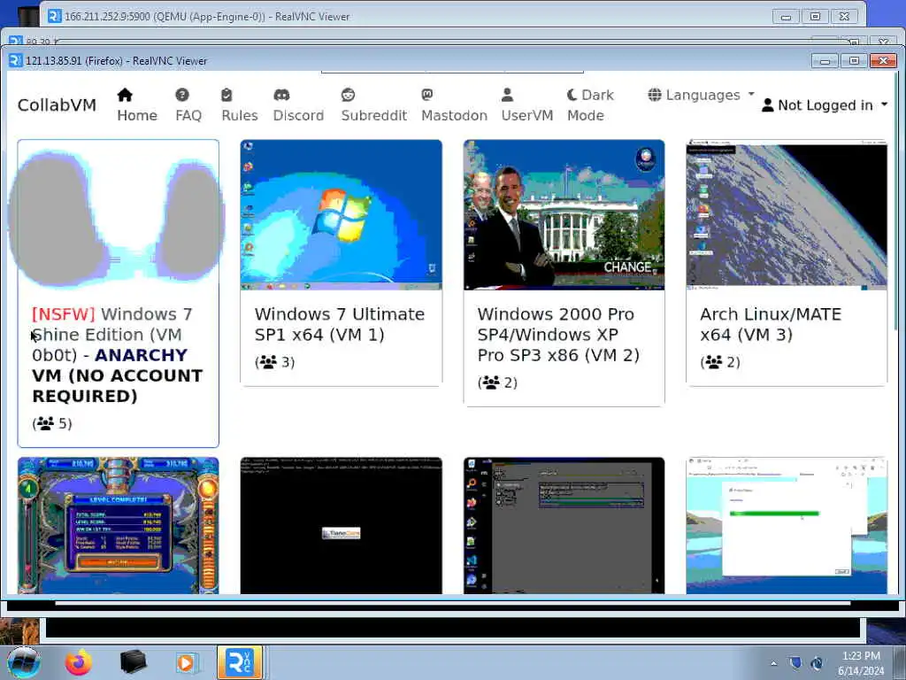Image resolution: width=906 pixels, height=680 pixels.
Task: Open the Peggle game VM thumbnail
Action: [118, 526]
